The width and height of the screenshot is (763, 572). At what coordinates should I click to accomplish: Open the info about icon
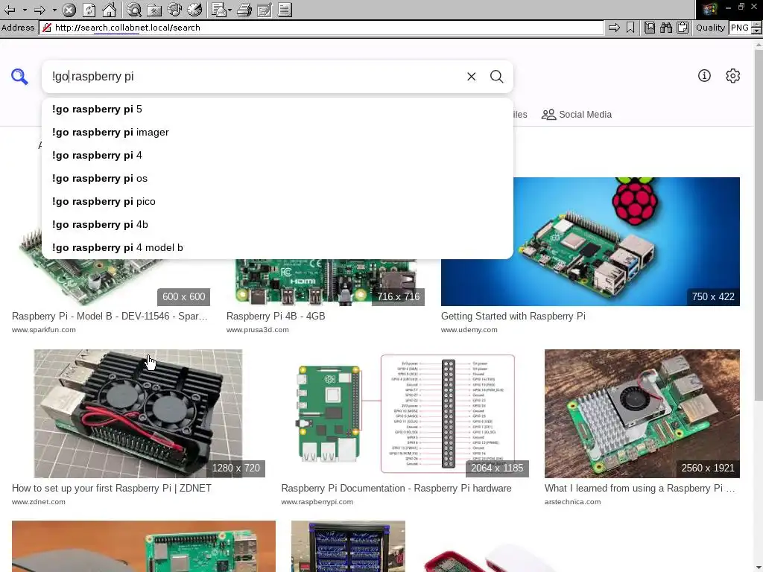tap(704, 75)
